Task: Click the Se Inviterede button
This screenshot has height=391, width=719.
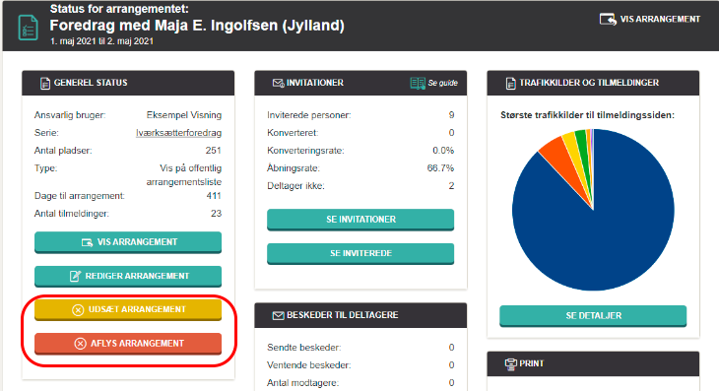Action: coord(360,253)
